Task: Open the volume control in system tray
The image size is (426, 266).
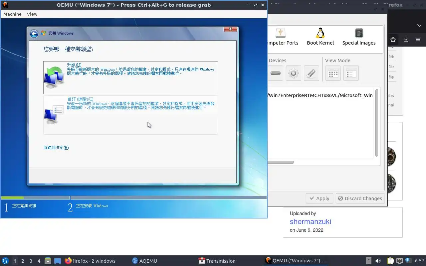Action: coord(378,261)
